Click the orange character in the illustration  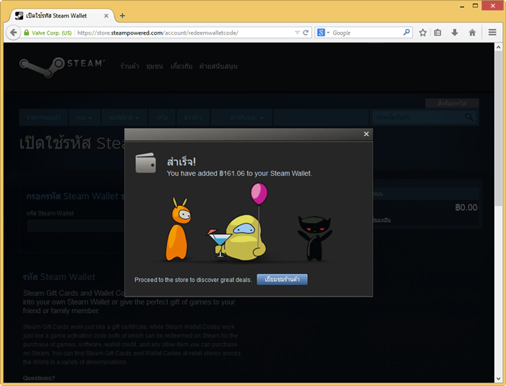point(179,229)
